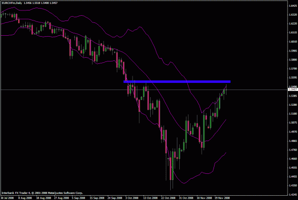Screen dimensions: 298x200
Task: Click the 10 Nov 2008 date label
Action: (204, 198)
